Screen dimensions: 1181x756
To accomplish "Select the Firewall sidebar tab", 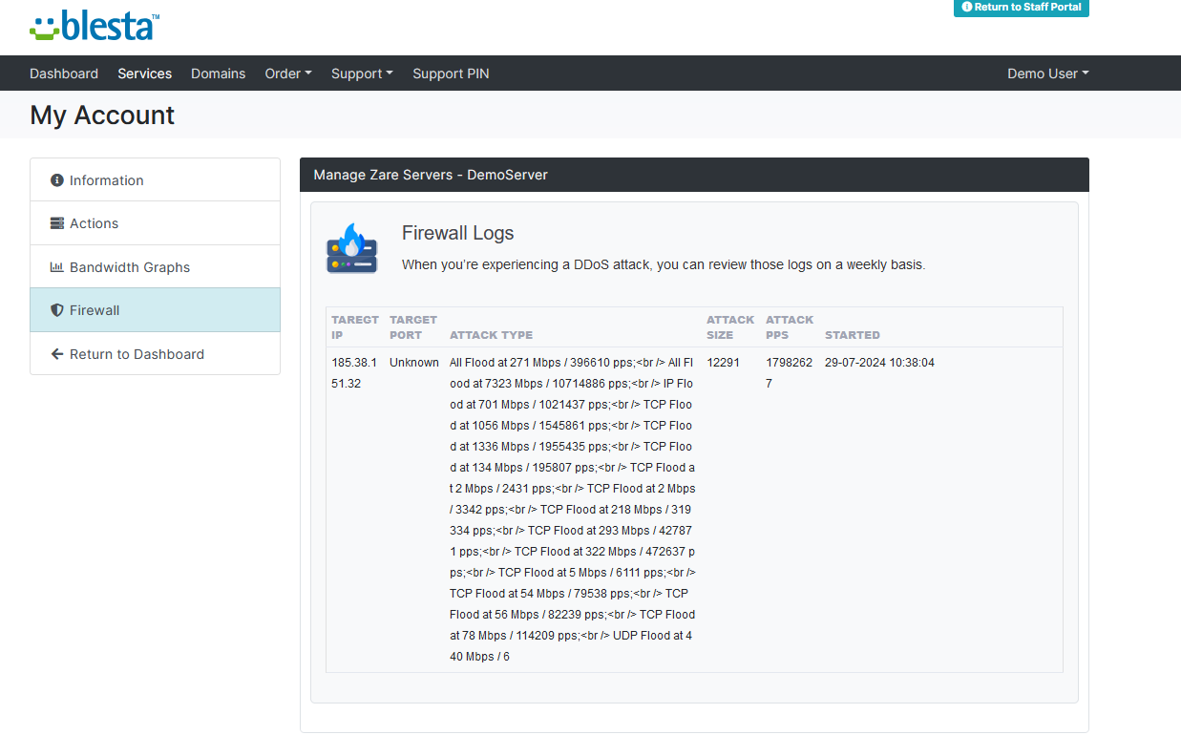I will point(156,310).
